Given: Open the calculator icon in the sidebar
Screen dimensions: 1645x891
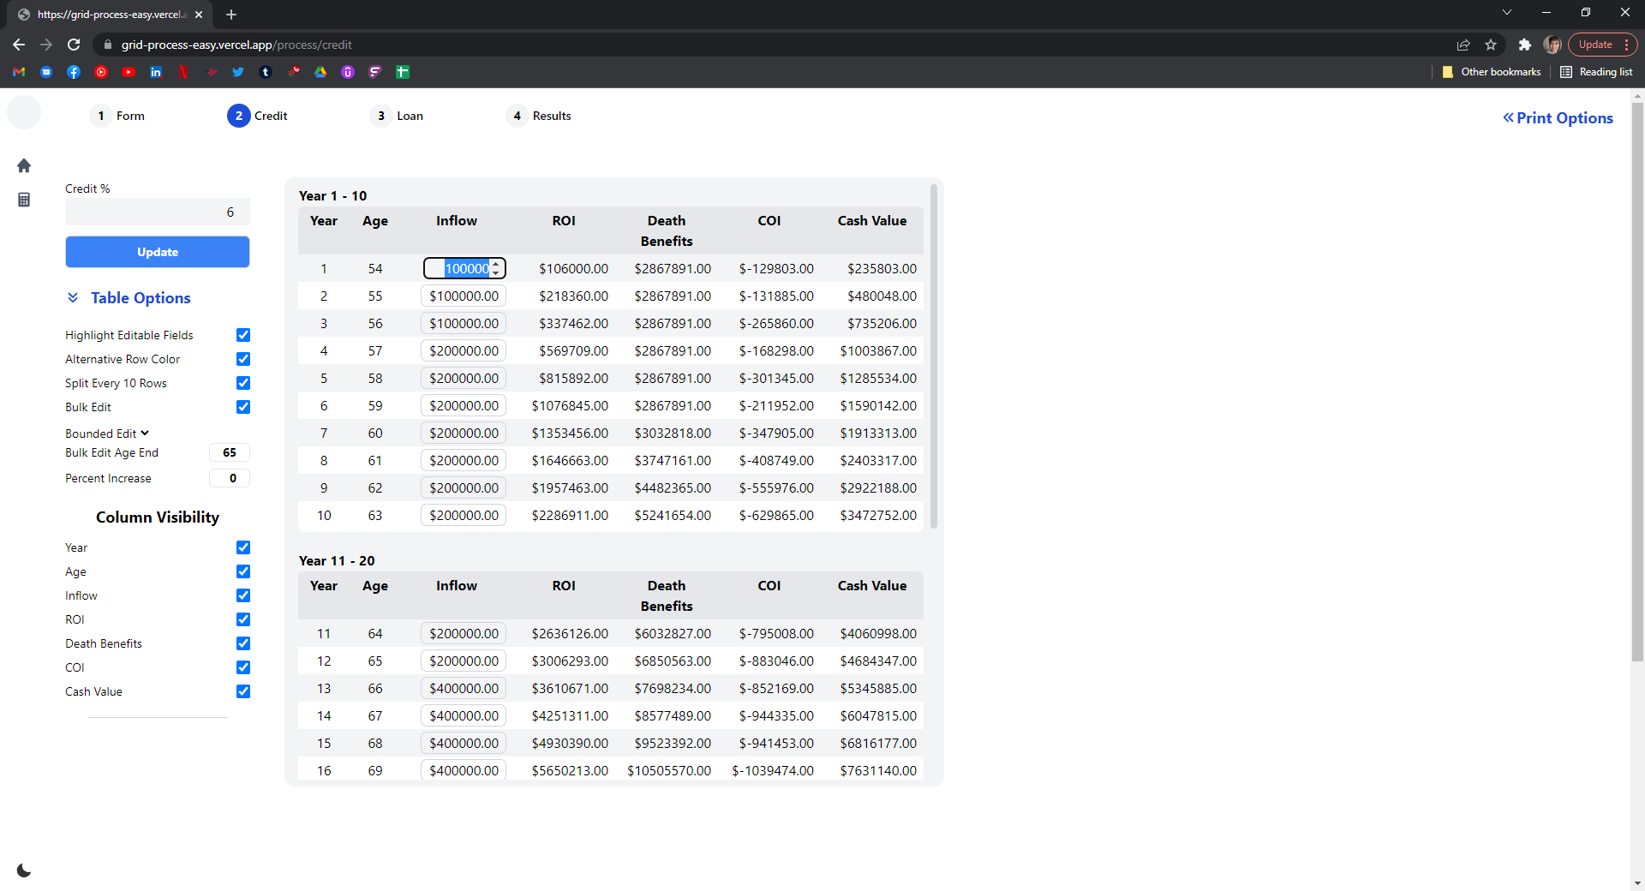Looking at the screenshot, I should (x=24, y=200).
